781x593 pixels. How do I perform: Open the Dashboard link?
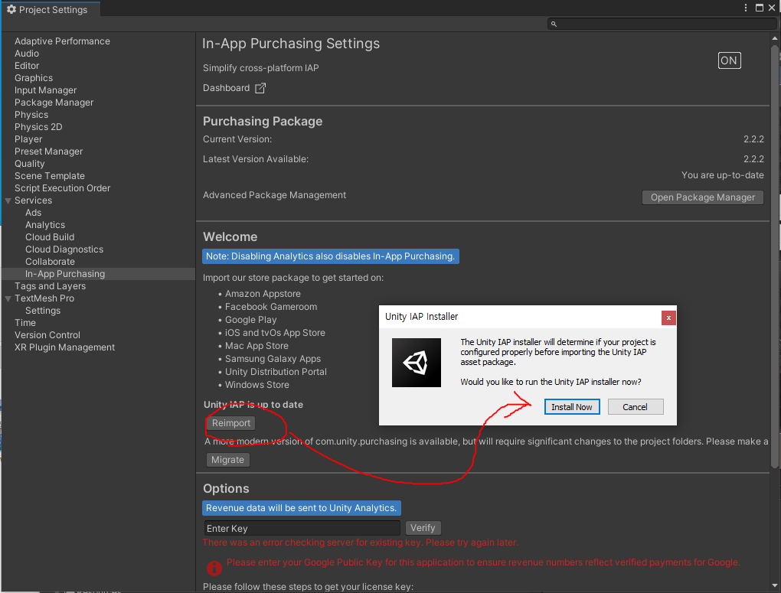point(226,88)
